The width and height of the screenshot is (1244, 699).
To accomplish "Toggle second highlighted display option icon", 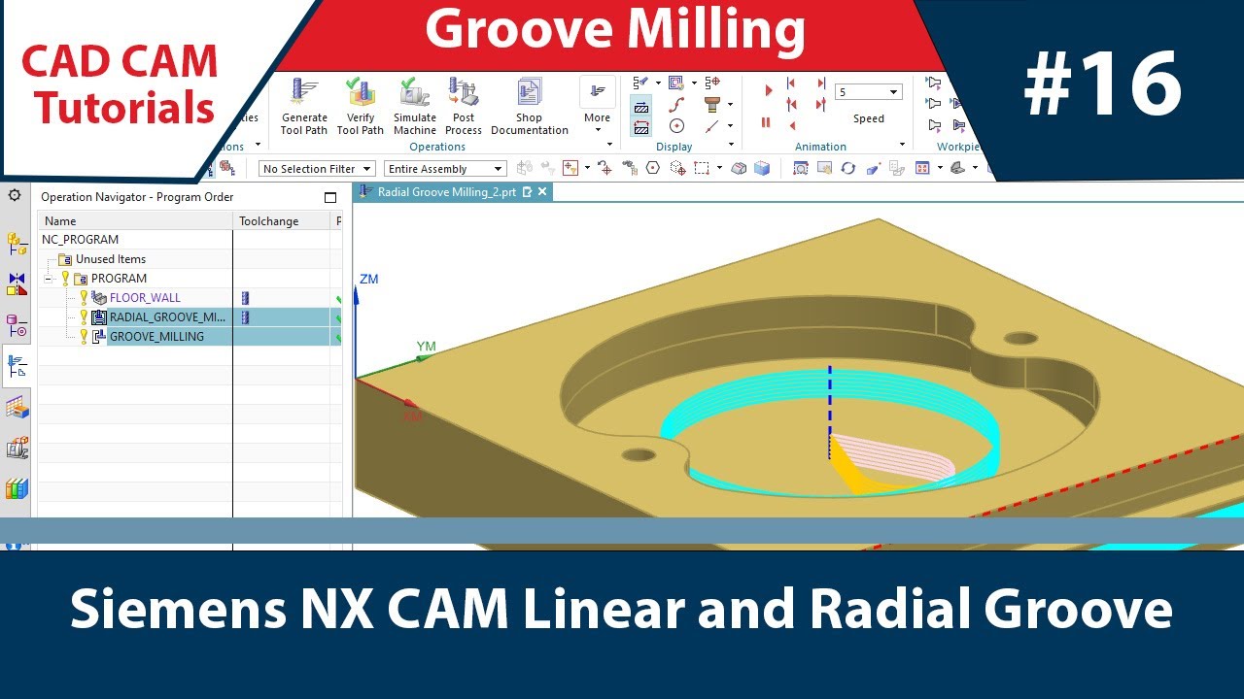I will [x=641, y=126].
